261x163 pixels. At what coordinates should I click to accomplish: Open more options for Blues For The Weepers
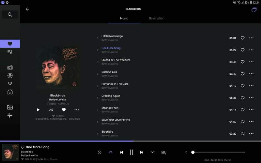251,62
